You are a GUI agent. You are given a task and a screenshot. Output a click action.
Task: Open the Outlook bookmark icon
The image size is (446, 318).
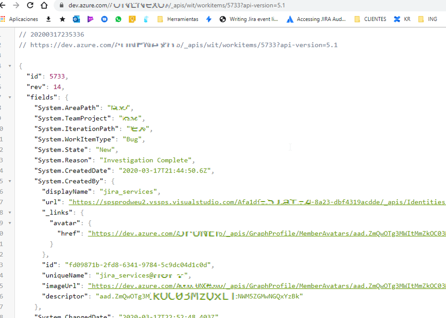pyautogui.click(x=76, y=19)
